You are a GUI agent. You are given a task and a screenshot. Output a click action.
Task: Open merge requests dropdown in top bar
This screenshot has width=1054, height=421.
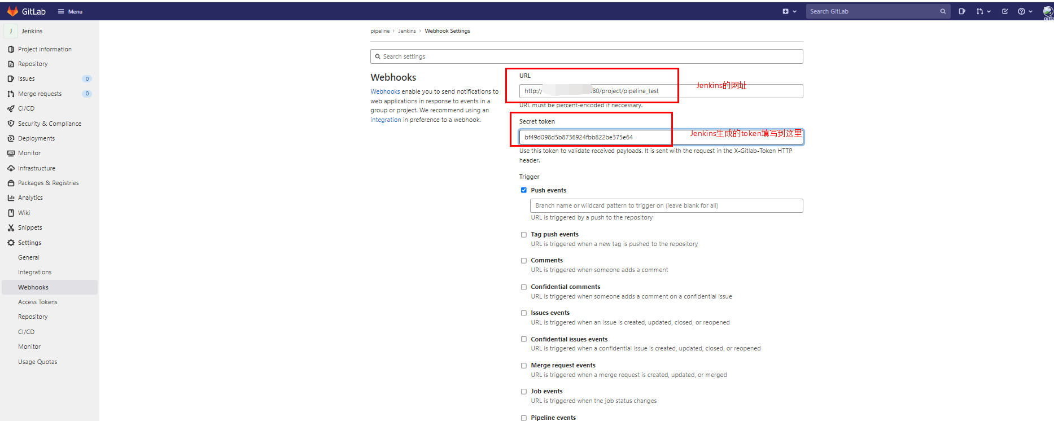pyautogui.click(x=983, y=11)
